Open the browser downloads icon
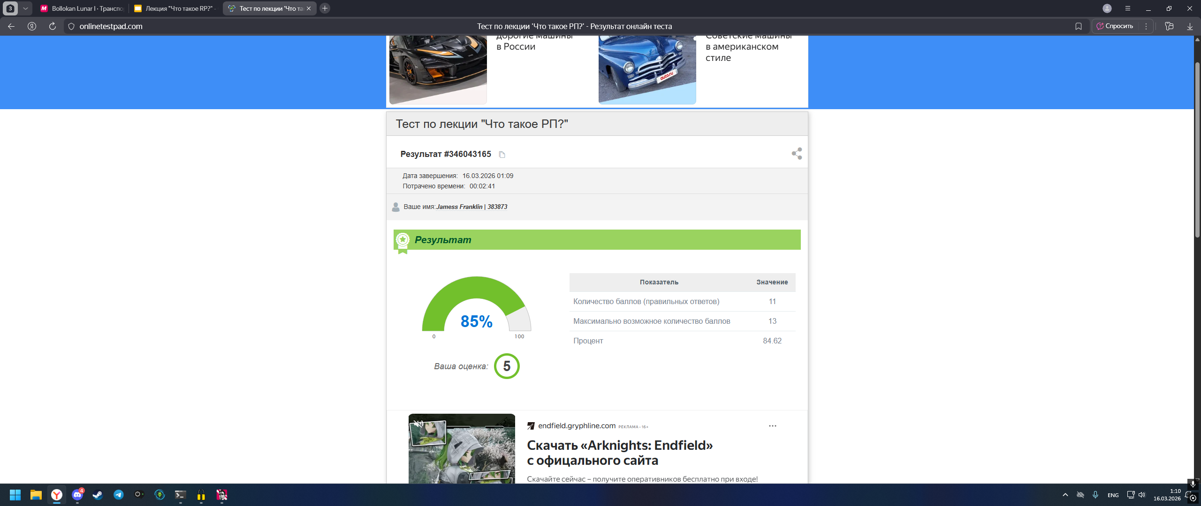 (x=1190, y=26)
